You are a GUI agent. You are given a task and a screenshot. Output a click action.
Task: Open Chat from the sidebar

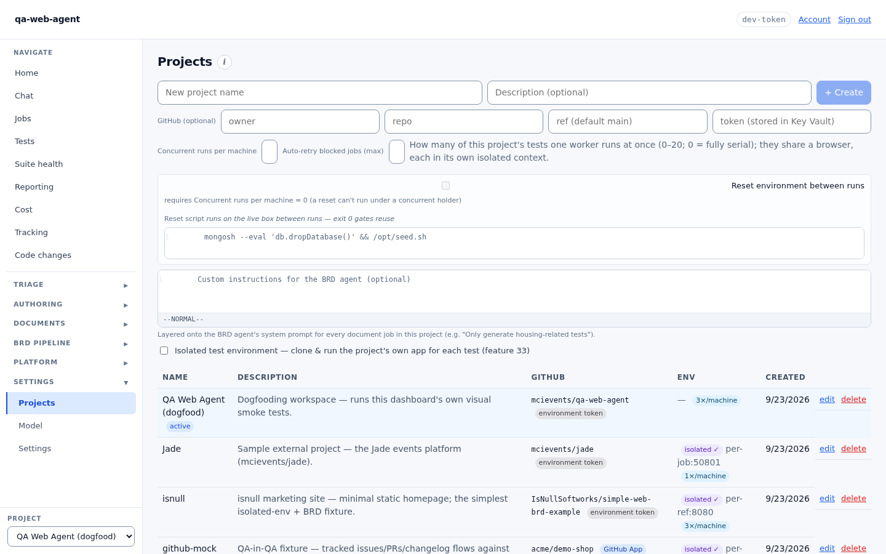pos(71,96)
